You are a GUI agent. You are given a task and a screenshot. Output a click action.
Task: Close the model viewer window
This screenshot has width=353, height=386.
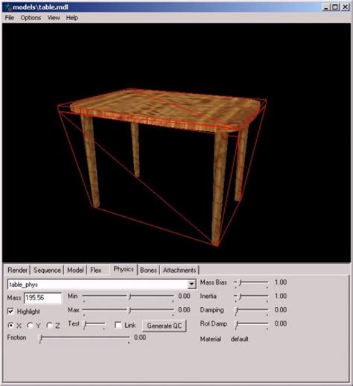[x=345, y=7]
